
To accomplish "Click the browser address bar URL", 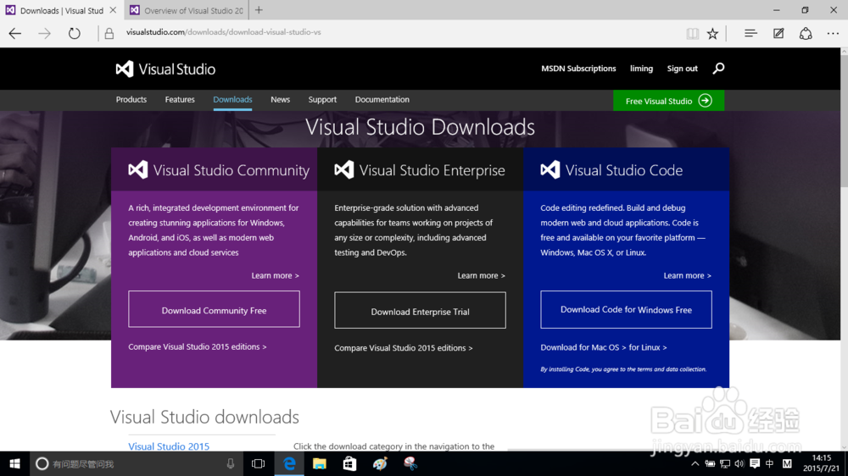I will click(x=223, y=32).
